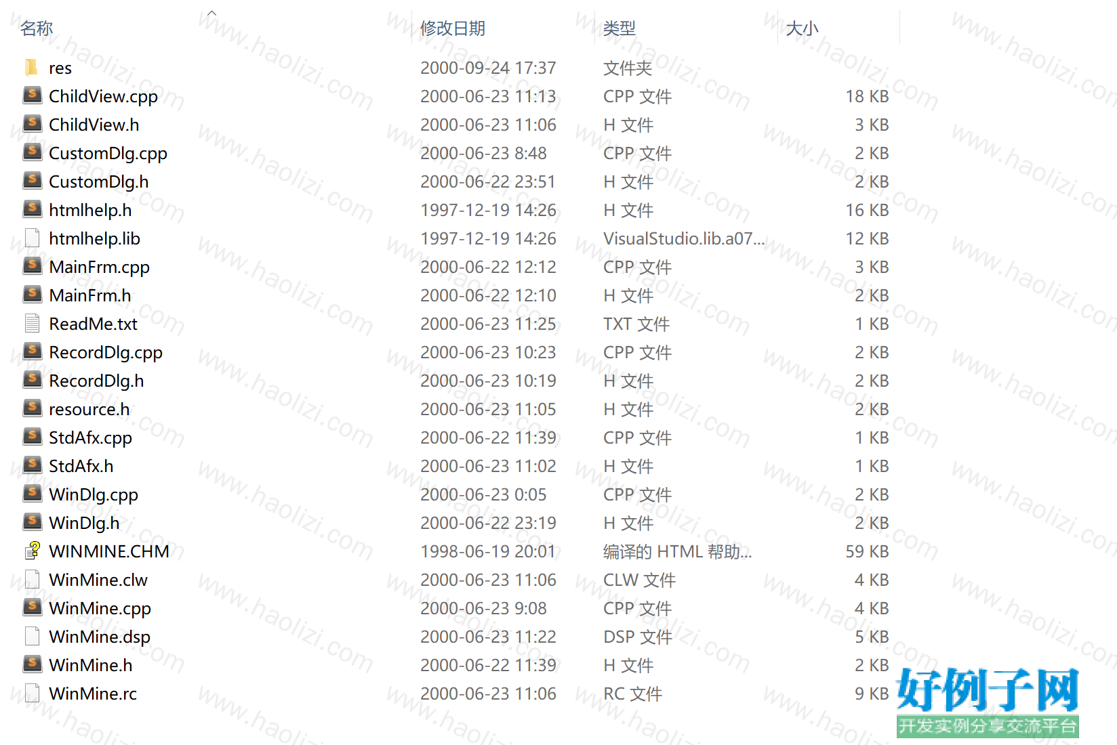Select the StdAfx.h file name
Image resolution: width=1117 pixels, height=745 pixels.
click(x=81, y=467)
